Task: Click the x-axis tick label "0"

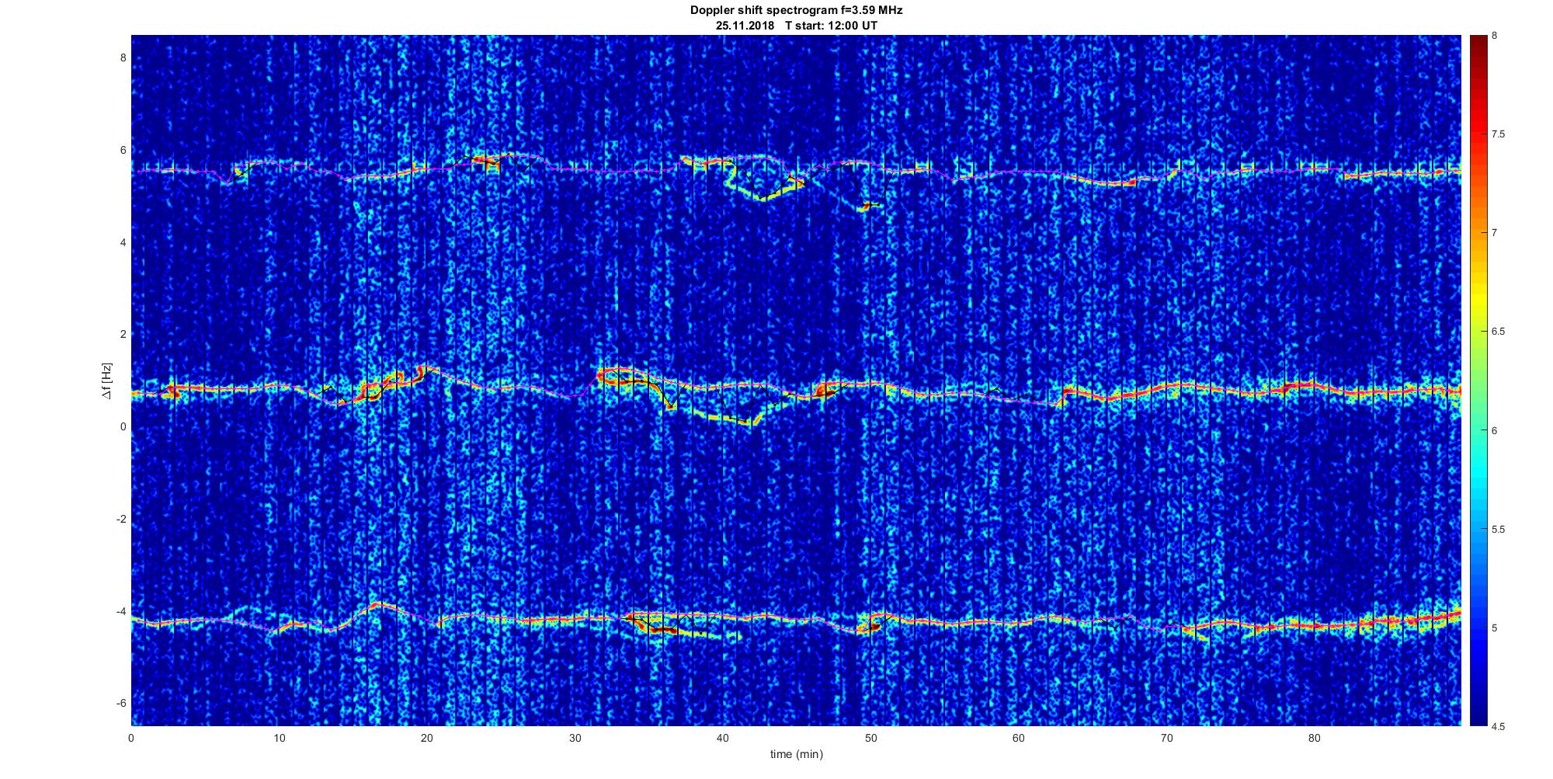Action: coord(131,738)
